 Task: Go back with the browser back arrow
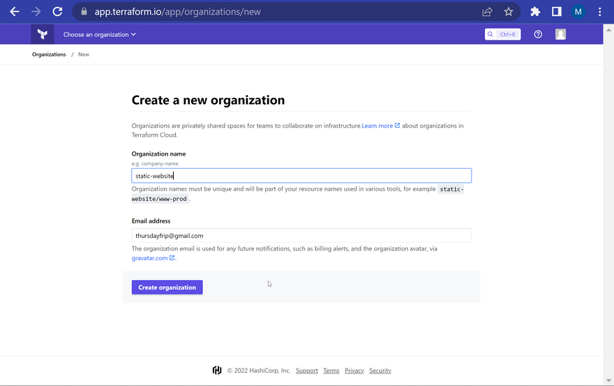15,12
